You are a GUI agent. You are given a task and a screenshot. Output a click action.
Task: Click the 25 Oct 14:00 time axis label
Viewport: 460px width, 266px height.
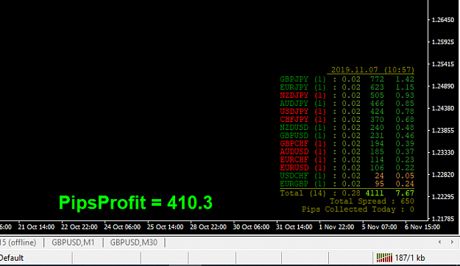(165, 227)
